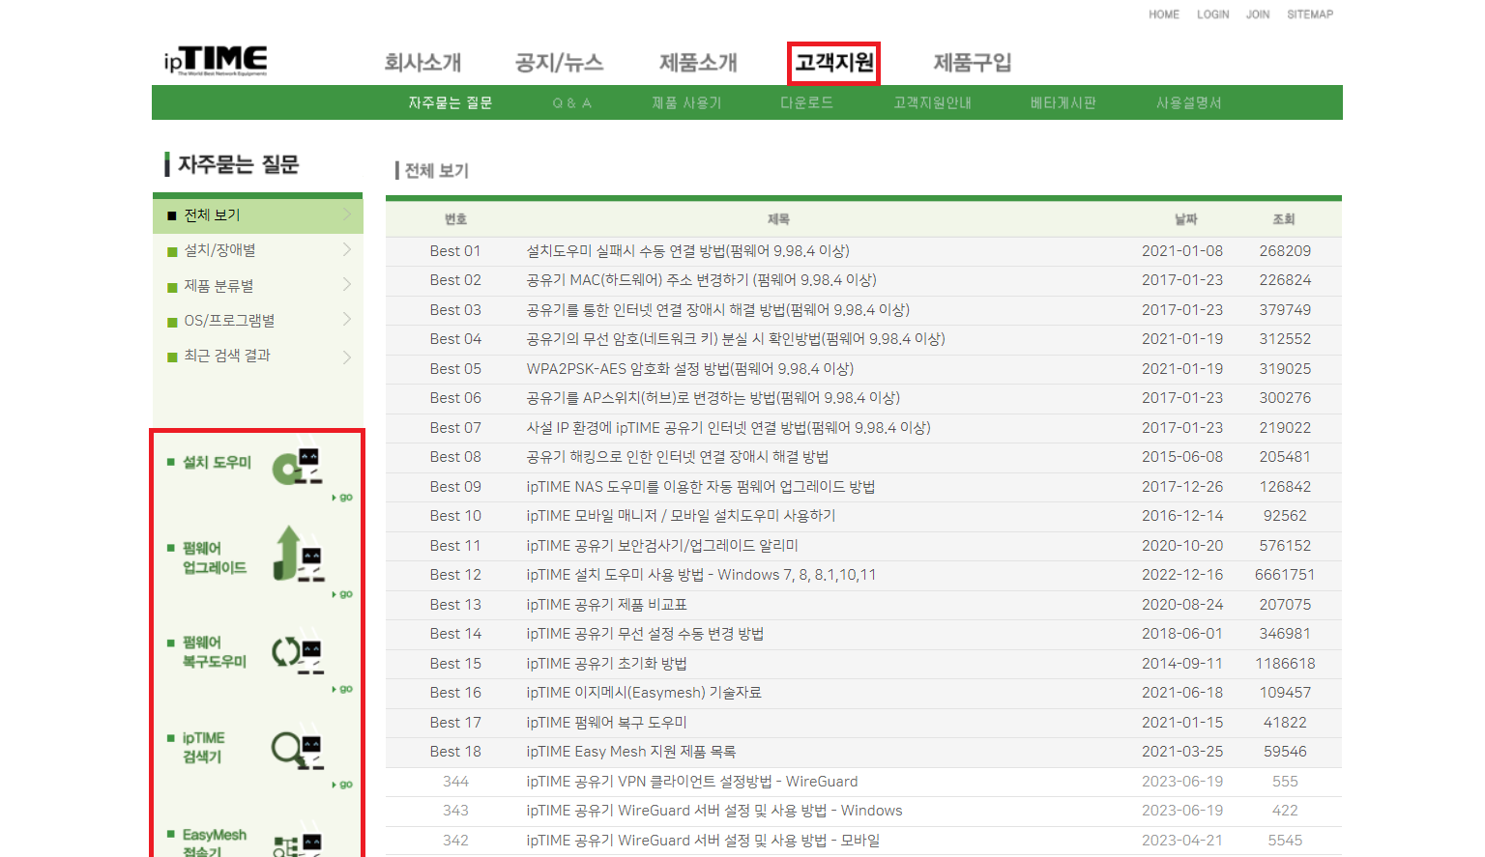The image size is (1485, 857).
Task: Select 제품 사용기 submenu tab
Action: coord(686,102)
